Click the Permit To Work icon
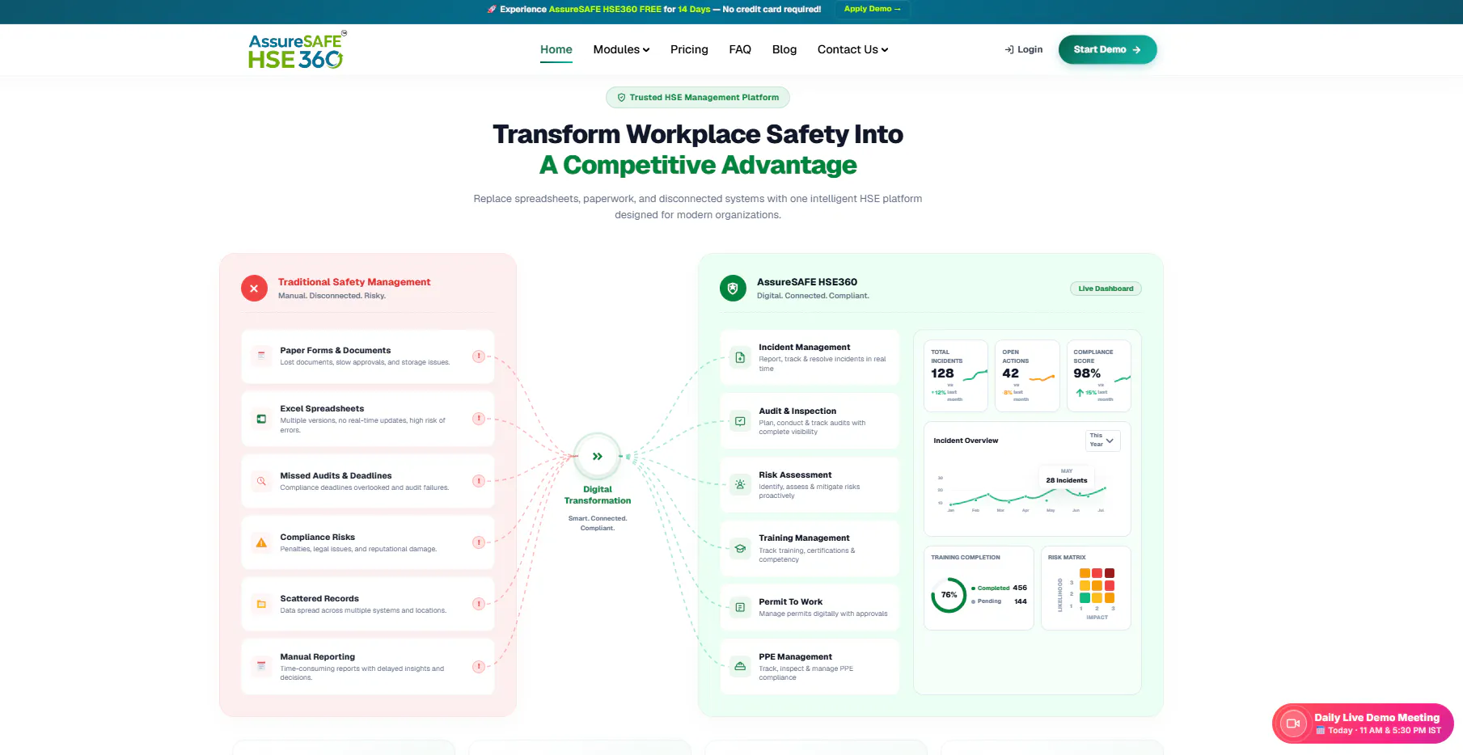The image size is (1463, 755). (x=740, y=607)
